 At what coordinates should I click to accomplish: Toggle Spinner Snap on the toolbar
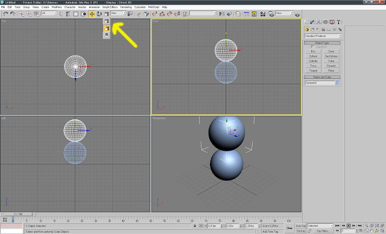(177, 14)
